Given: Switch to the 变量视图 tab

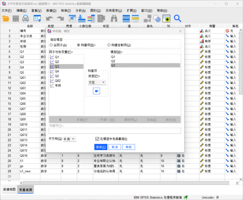Looking at the screenshot, I should tap(26, 190).
